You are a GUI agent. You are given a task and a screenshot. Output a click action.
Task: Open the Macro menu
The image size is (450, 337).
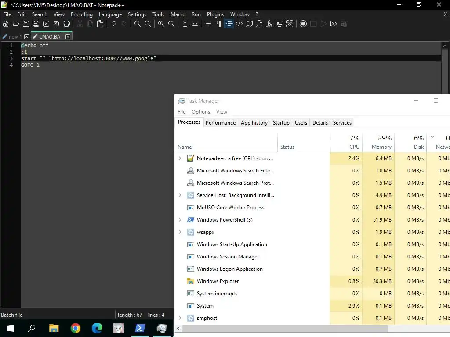click(x=178, y=14)
